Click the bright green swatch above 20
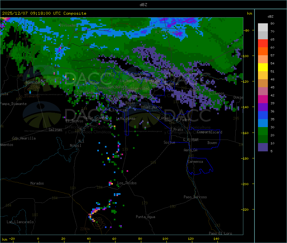287x243 pixels. pos(263,131)
